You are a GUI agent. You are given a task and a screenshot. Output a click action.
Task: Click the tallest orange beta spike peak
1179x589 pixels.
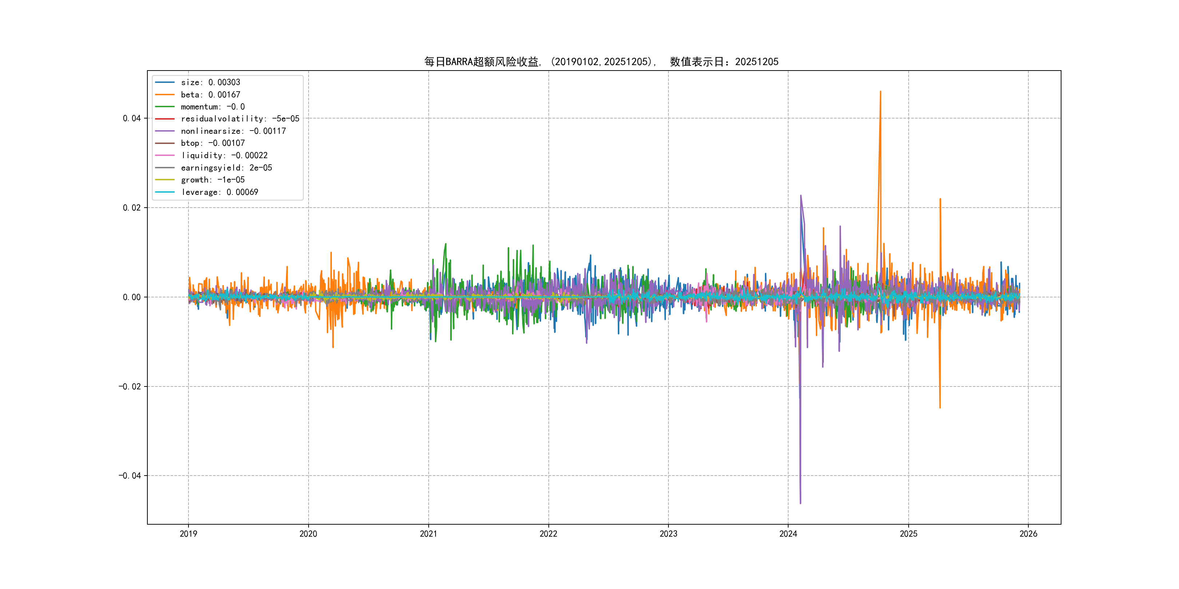(880, 92)
